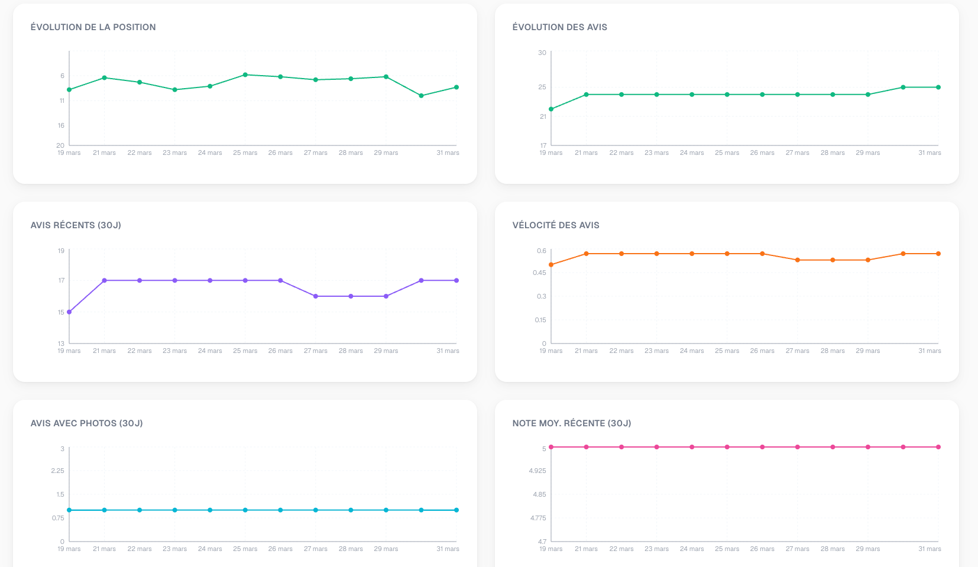The image size is (978, 567).
Task: Click the 29 mars axis label under Évolution des avis
Action: 867,153
